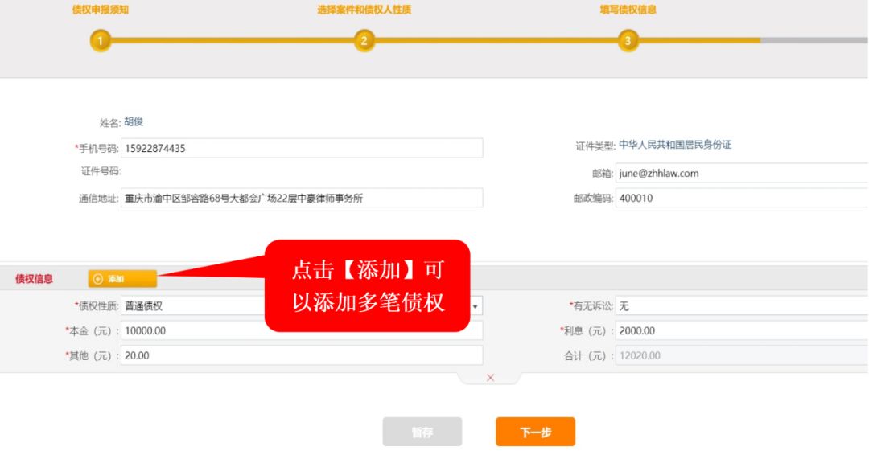
Task: Click the name value 胡俊
Action: 134,121
